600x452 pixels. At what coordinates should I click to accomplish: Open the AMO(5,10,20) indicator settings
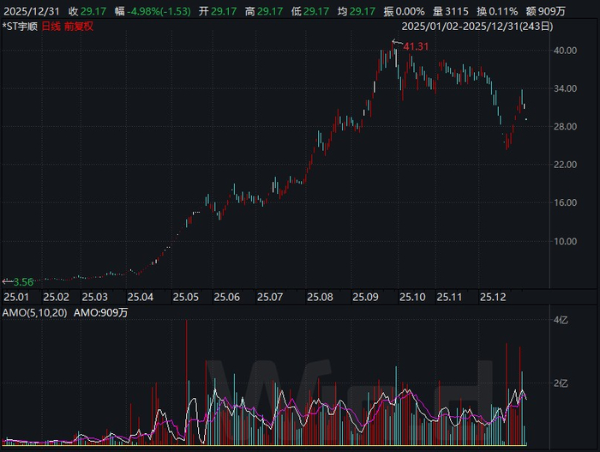pos(34,312)
